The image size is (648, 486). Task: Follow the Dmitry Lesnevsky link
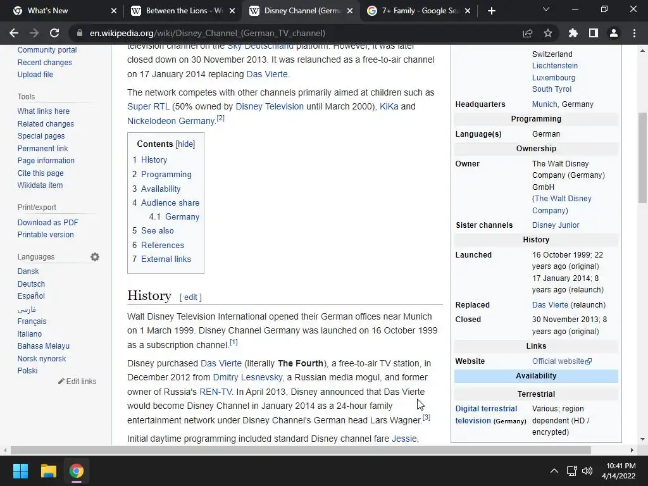pos(247,377)
